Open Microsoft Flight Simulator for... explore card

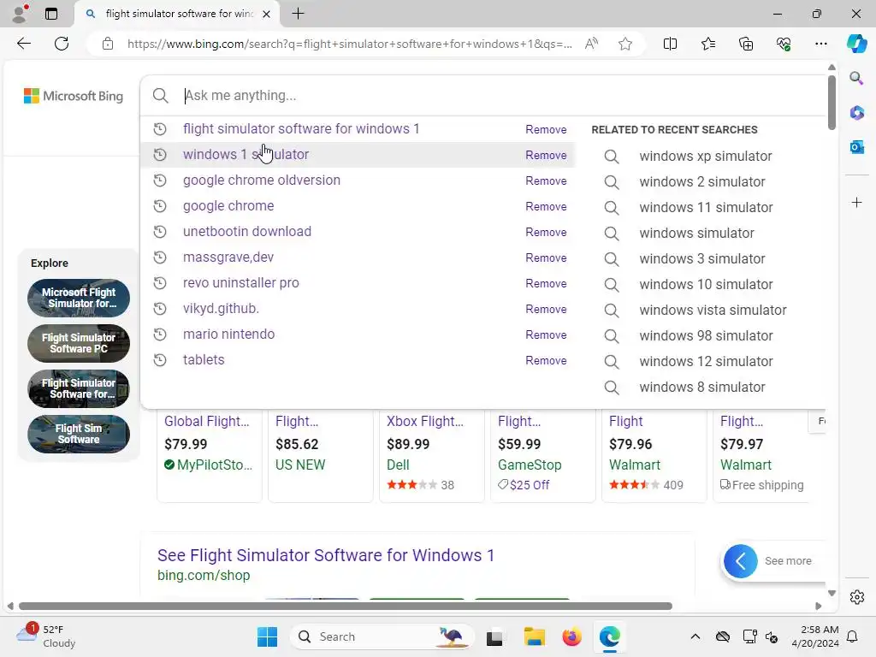coord(78,299)
